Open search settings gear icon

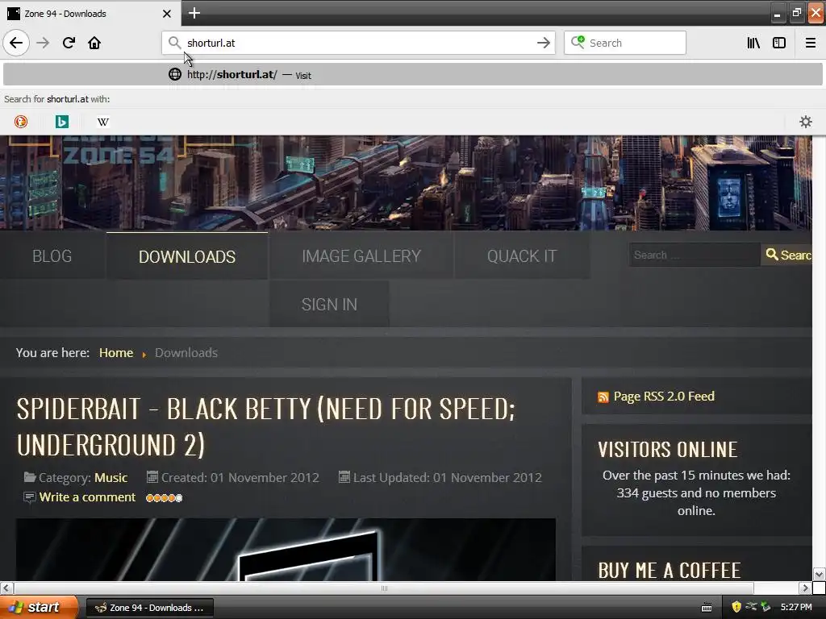click(806, 123)
